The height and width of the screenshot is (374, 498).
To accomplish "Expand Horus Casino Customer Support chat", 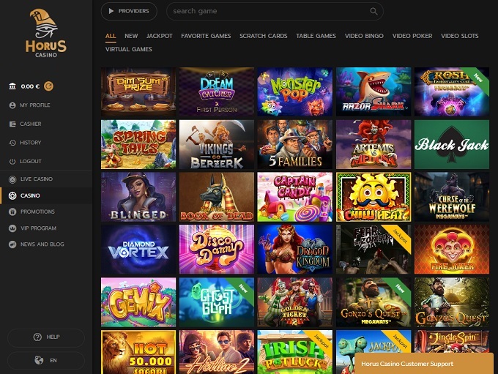I will (x=425, y=364).
